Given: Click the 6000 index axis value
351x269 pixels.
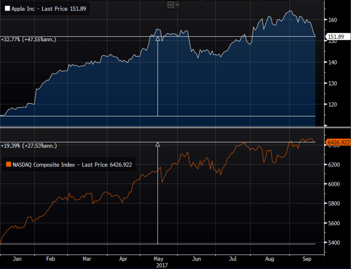Looking at the screenshot, I should tap(334, 184).
